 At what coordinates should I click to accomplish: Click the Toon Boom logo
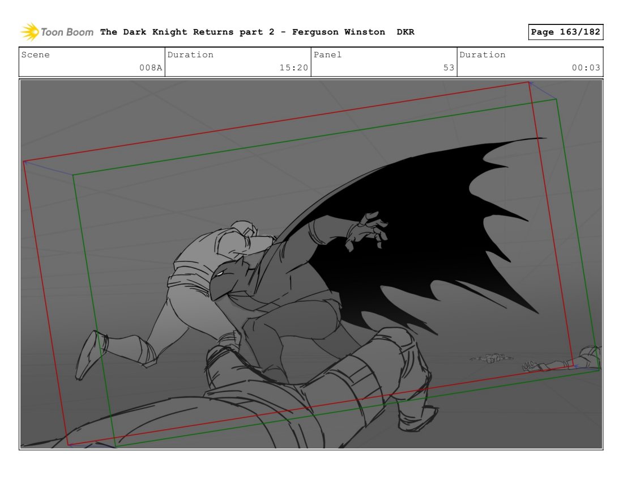[57, 32]
